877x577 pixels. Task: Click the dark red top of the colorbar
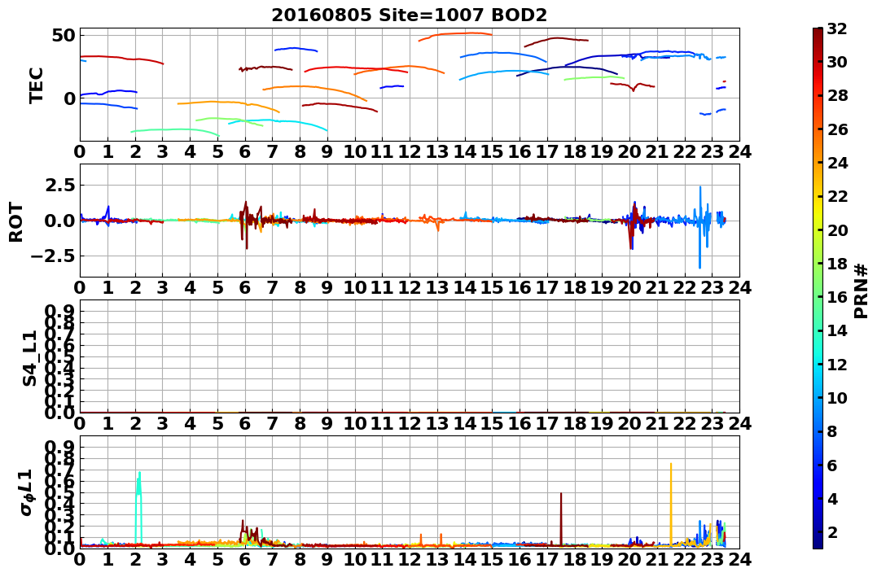pyautogui.click(x=818, y=33)
